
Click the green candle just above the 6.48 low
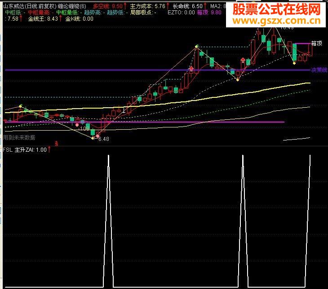coord(93,133)
